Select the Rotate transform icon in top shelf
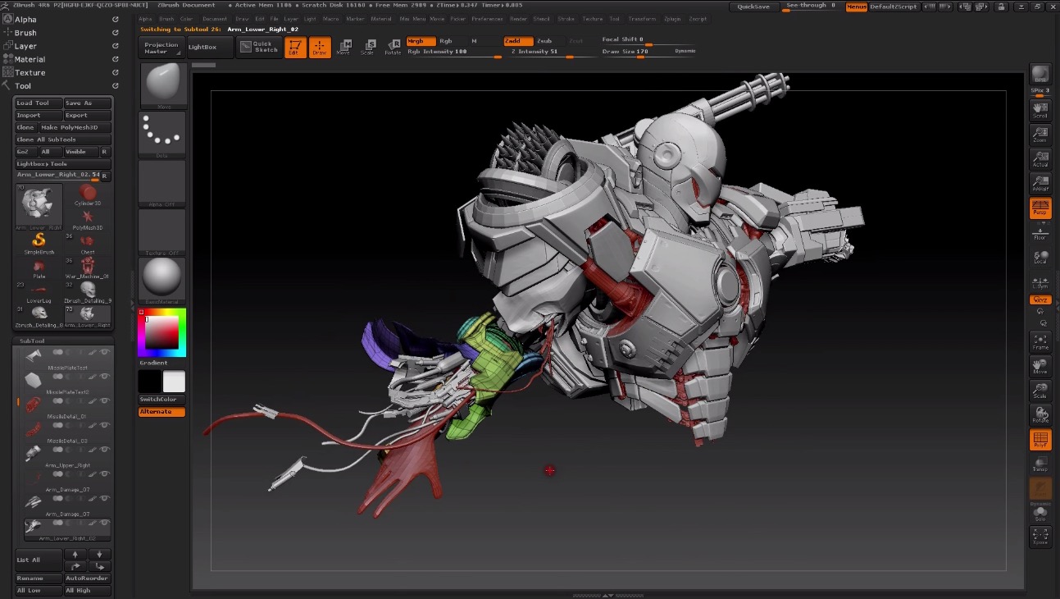The image size is (1060, 599). click(x=393, y=48)
